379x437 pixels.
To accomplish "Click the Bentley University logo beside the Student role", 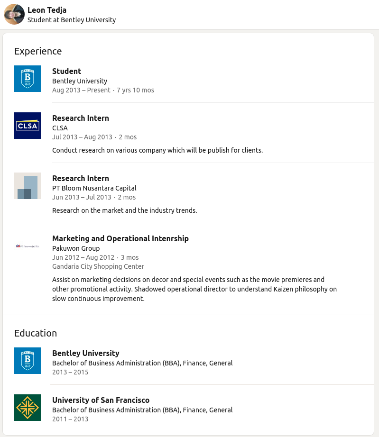I will [x=28, y=79].
